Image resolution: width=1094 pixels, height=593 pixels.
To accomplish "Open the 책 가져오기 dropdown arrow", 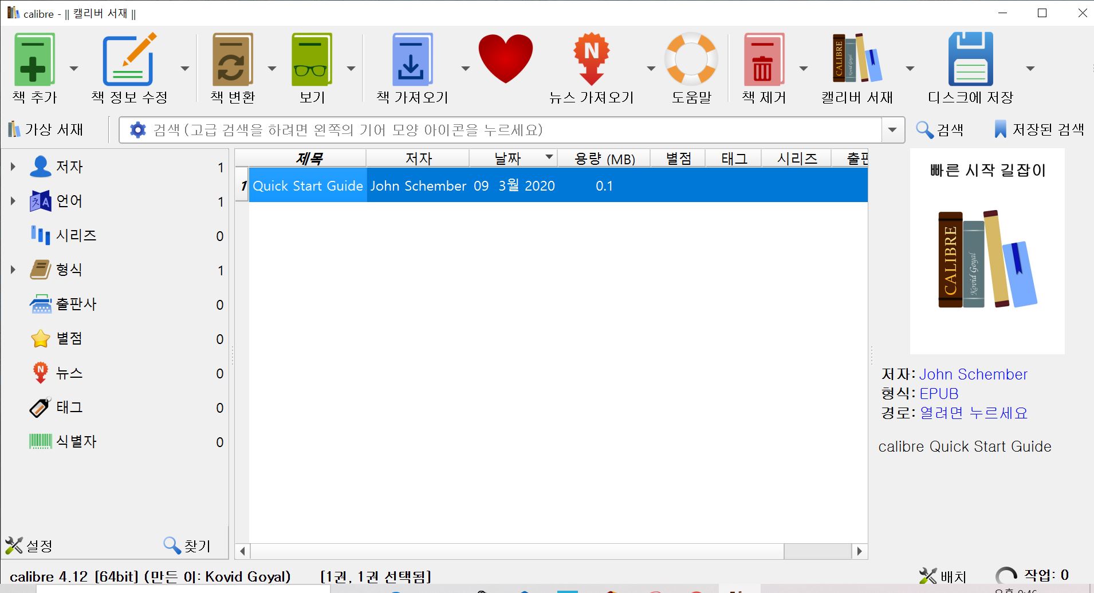I will click(466, 68).
